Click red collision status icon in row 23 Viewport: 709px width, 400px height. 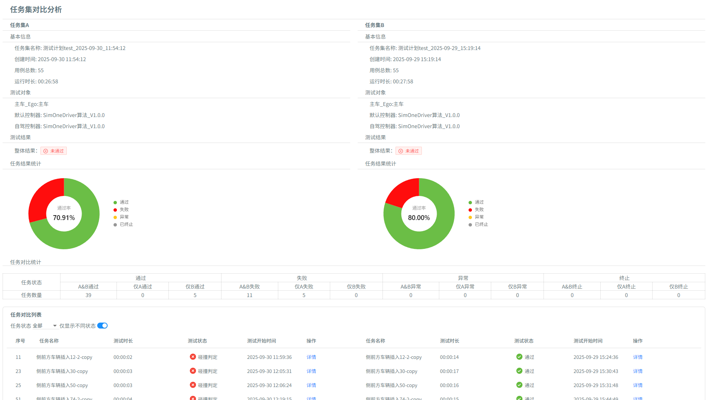[x=193, y=371]
